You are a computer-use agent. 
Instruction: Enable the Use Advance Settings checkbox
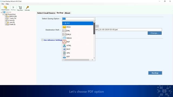[x=42, y=40]
